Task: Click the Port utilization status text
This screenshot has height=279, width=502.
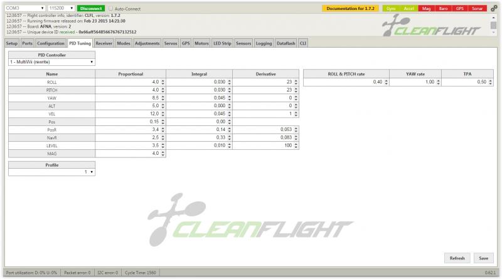Action: 31,273
